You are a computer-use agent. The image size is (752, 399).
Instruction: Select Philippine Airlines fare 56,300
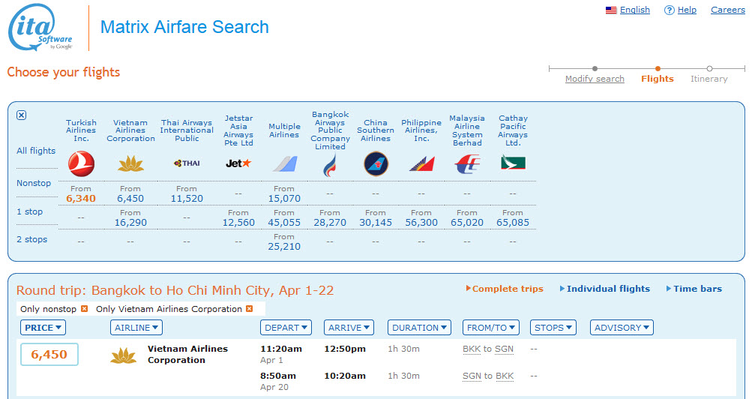(421, 222)
